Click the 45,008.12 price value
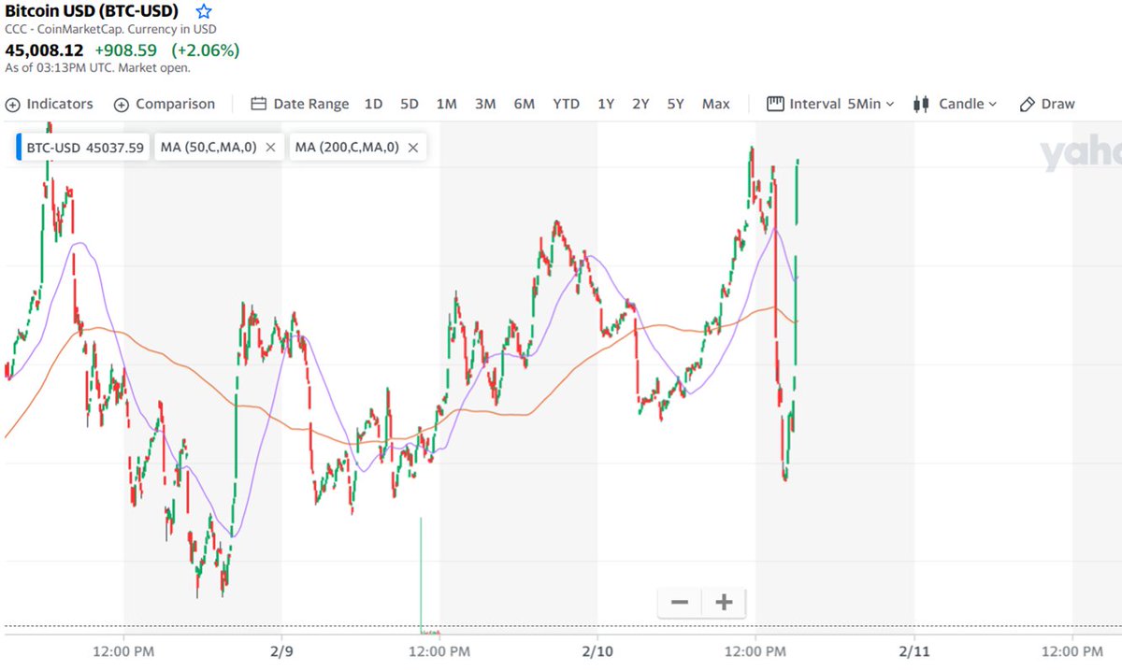 45,50
